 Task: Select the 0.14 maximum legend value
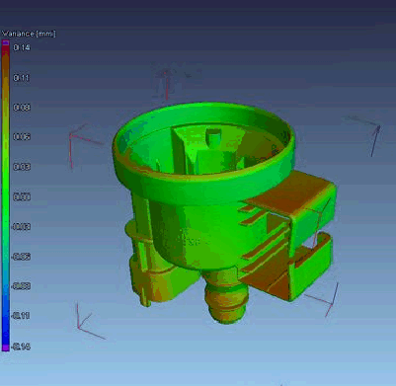tap(22, 47)
